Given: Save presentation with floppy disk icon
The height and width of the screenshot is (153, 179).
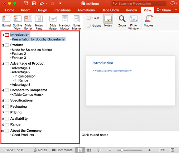Looking at the screenshot, I should tap(34, 3).
